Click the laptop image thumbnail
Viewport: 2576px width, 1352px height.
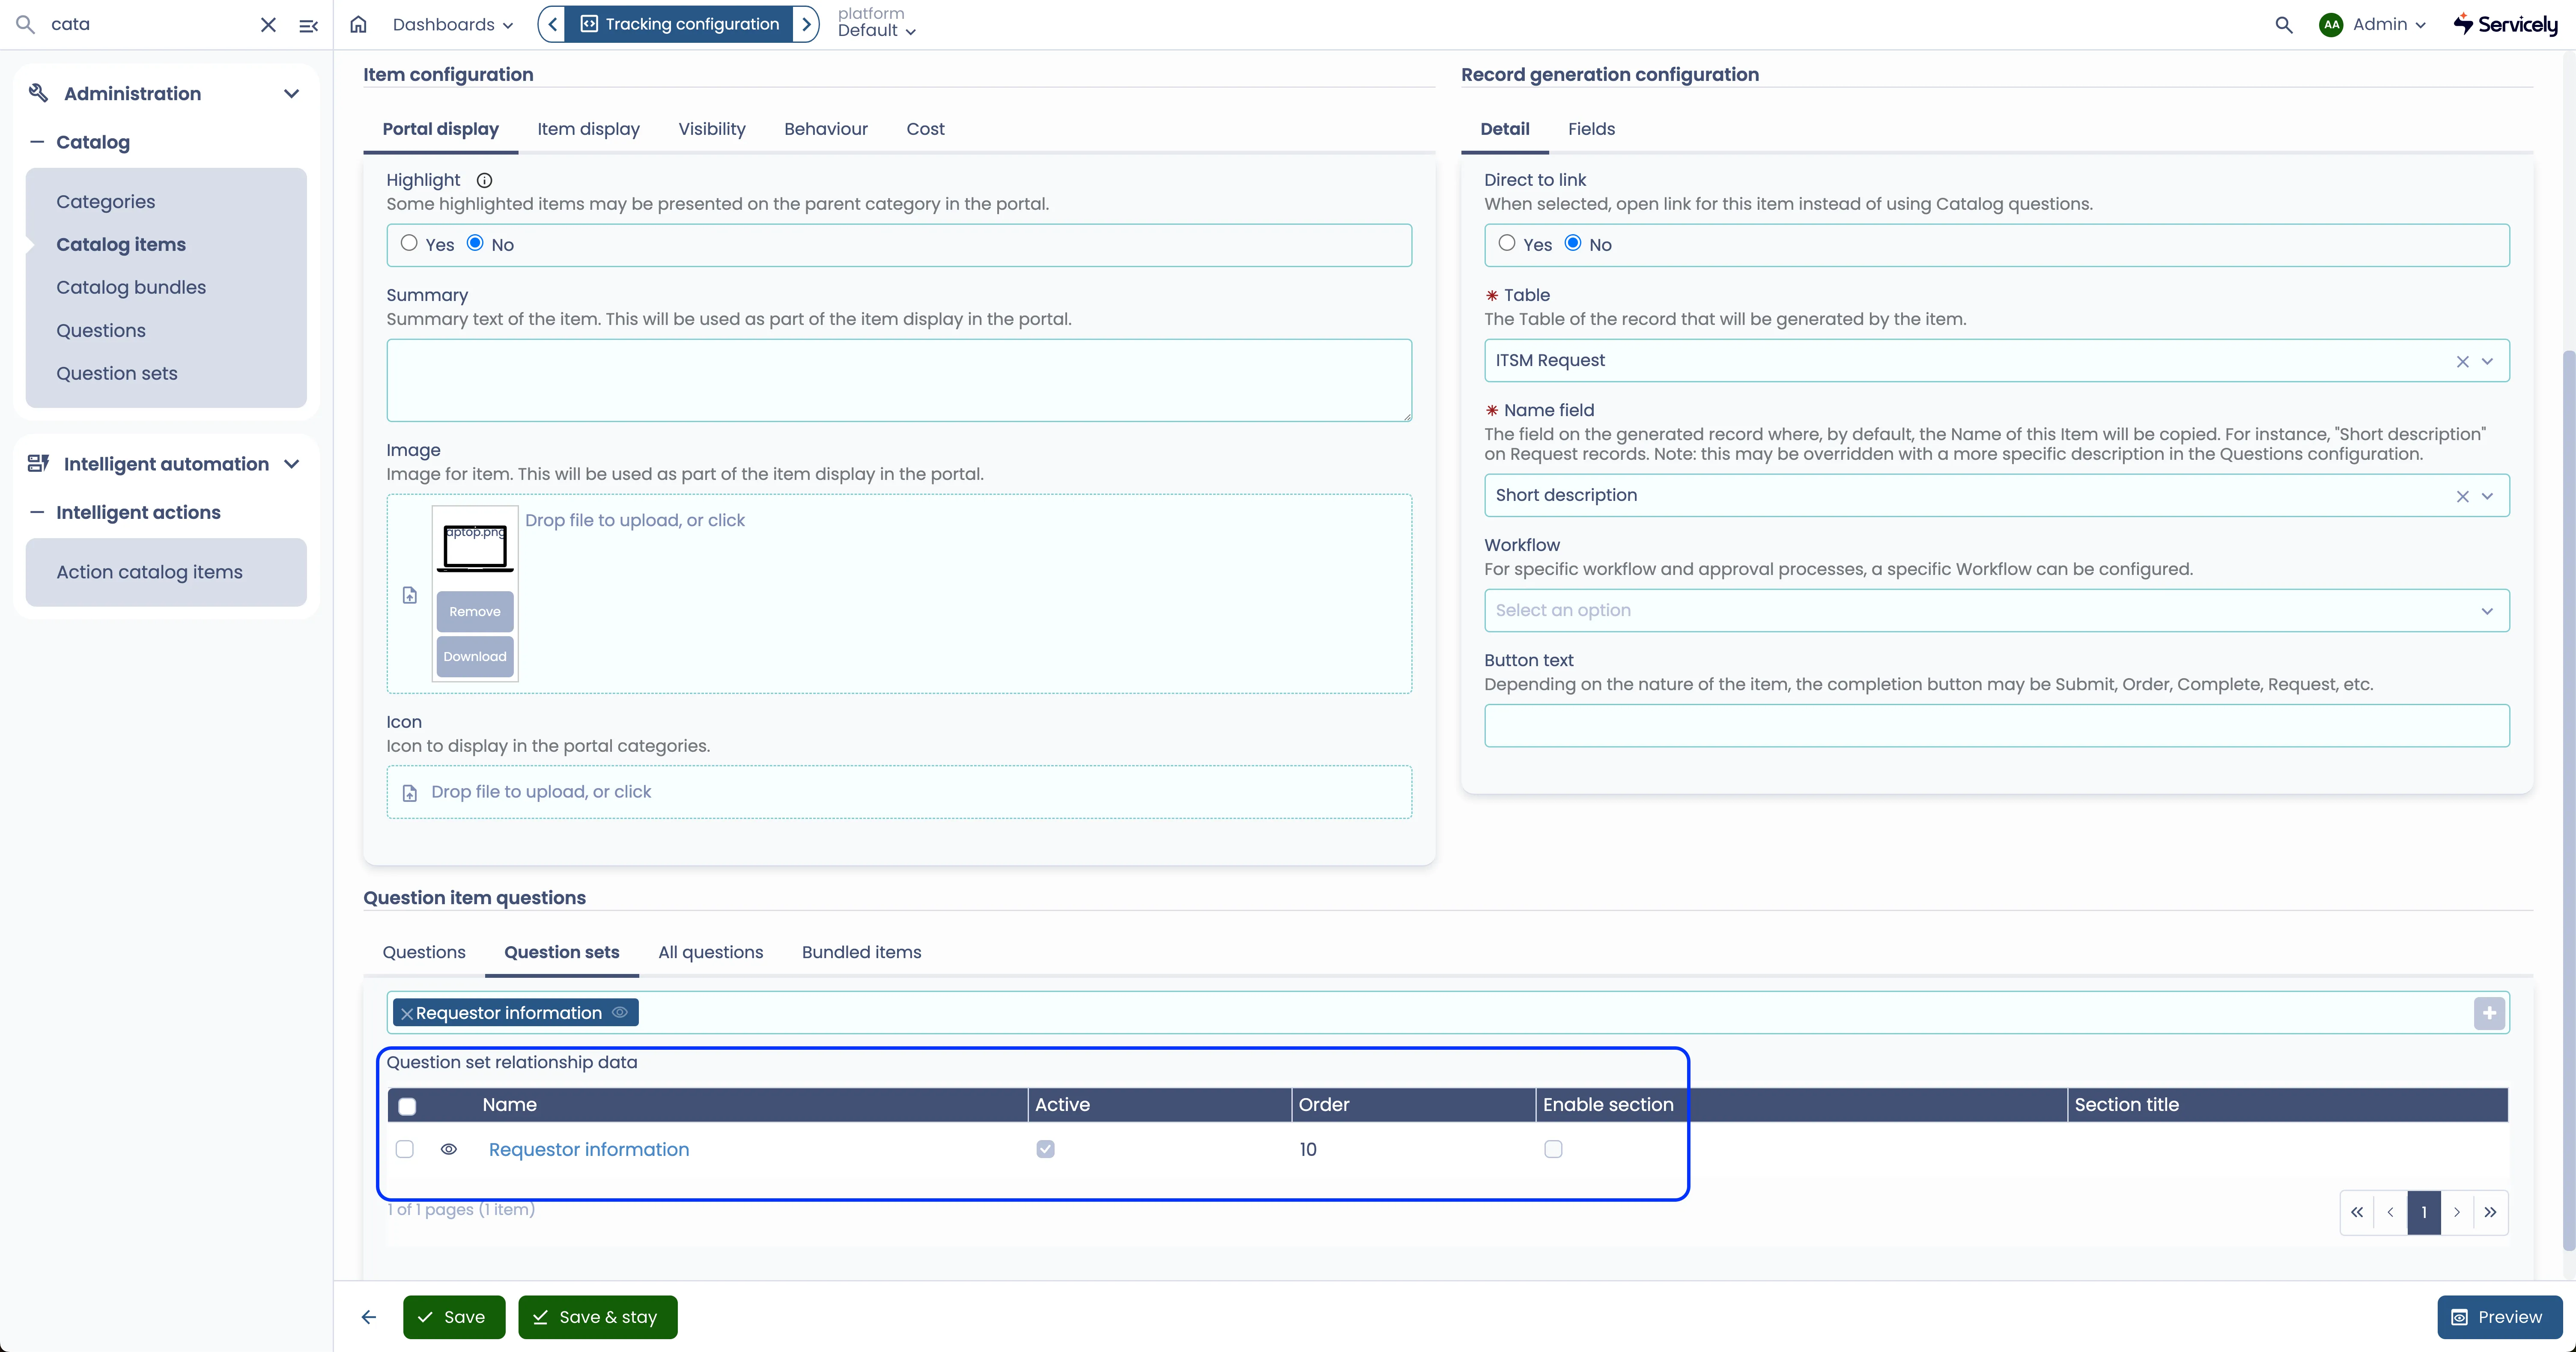[475, 548]
